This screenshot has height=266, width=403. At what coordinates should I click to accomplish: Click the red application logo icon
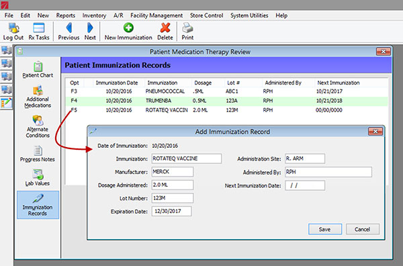click(x=5, y=5)
